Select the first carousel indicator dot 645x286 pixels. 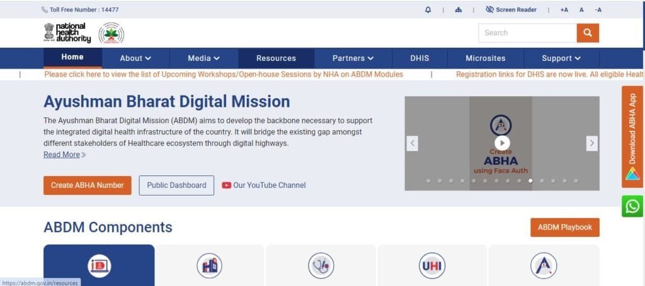click(x=428, y=180)
